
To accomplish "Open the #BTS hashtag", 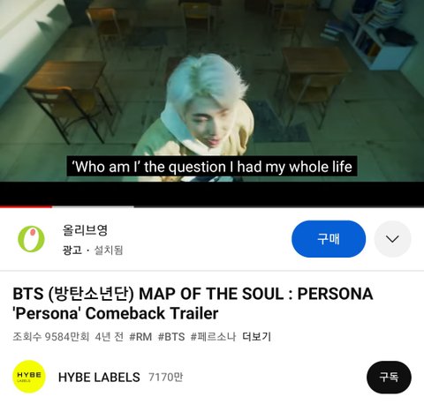I will pos(171,337).
